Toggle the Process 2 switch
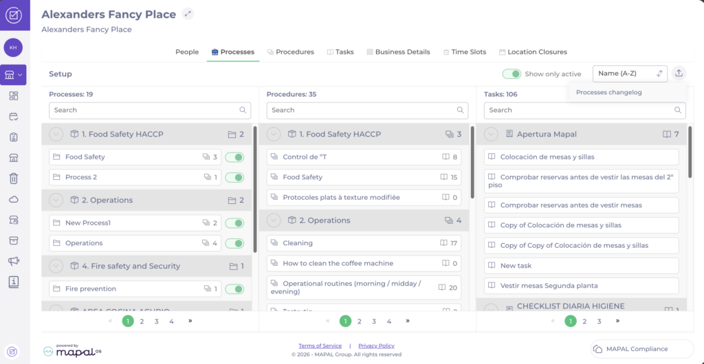This screenshot has height=364, width=704. point(234,177)
